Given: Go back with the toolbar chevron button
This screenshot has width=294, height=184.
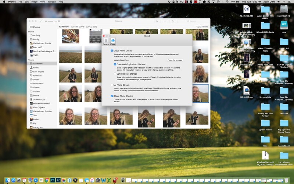Looking at the screenshot, I should pyautogui.click(x=41, y=21).
